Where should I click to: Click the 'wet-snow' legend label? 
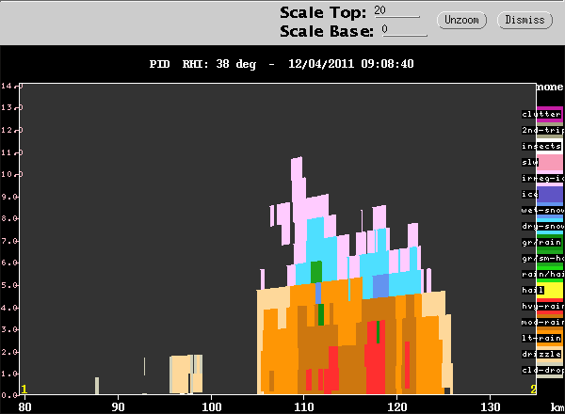542,210
